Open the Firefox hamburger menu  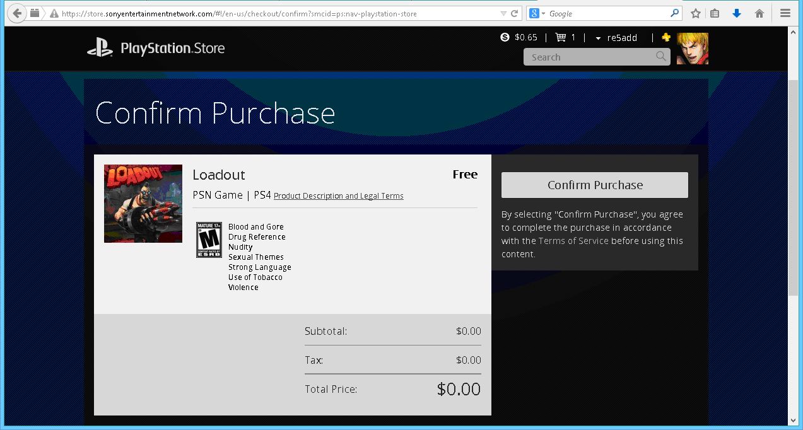click(x=785, y=13)
